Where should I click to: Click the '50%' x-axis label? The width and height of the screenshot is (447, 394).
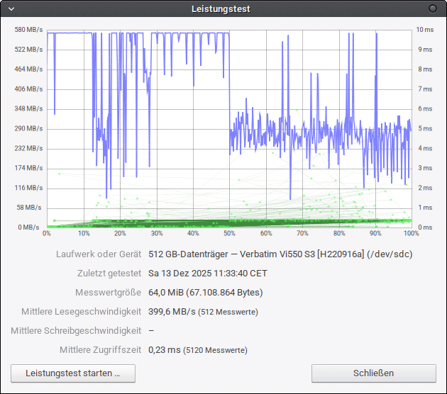pyautogui.click(x=229, y=233)
